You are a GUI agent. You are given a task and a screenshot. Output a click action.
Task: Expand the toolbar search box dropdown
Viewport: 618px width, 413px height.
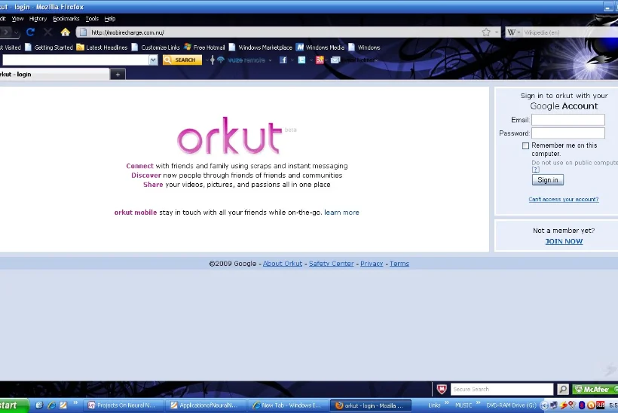point(153,60)
